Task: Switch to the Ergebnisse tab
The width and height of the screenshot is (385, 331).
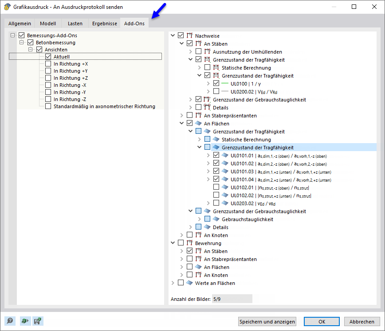Action: click(105, 23)
